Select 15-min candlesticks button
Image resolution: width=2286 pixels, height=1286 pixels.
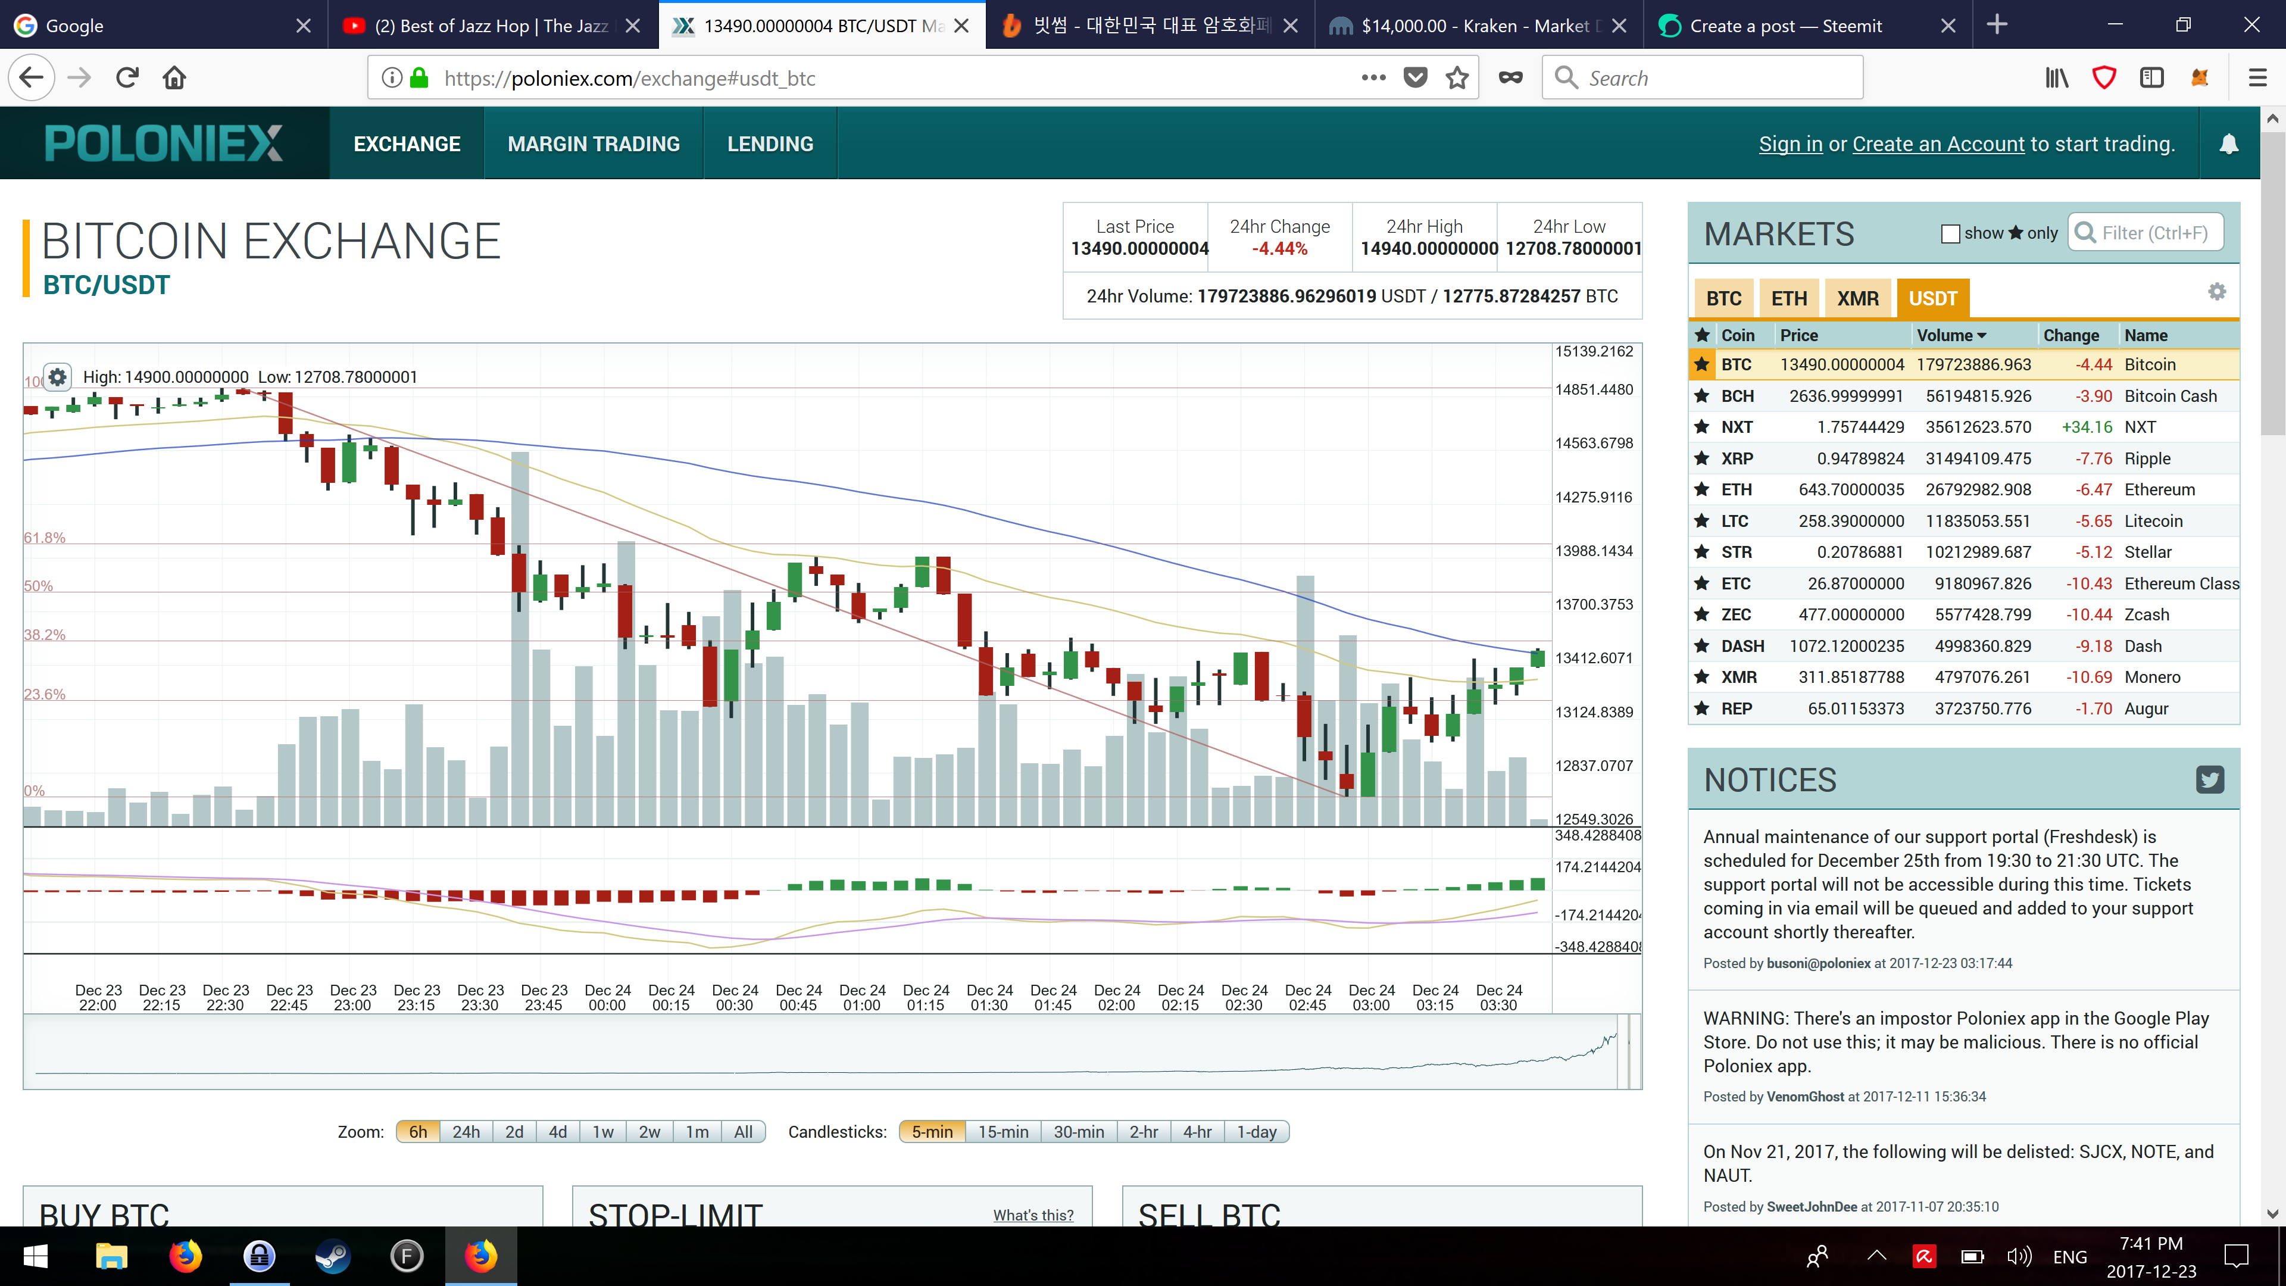point(1003,1132)
